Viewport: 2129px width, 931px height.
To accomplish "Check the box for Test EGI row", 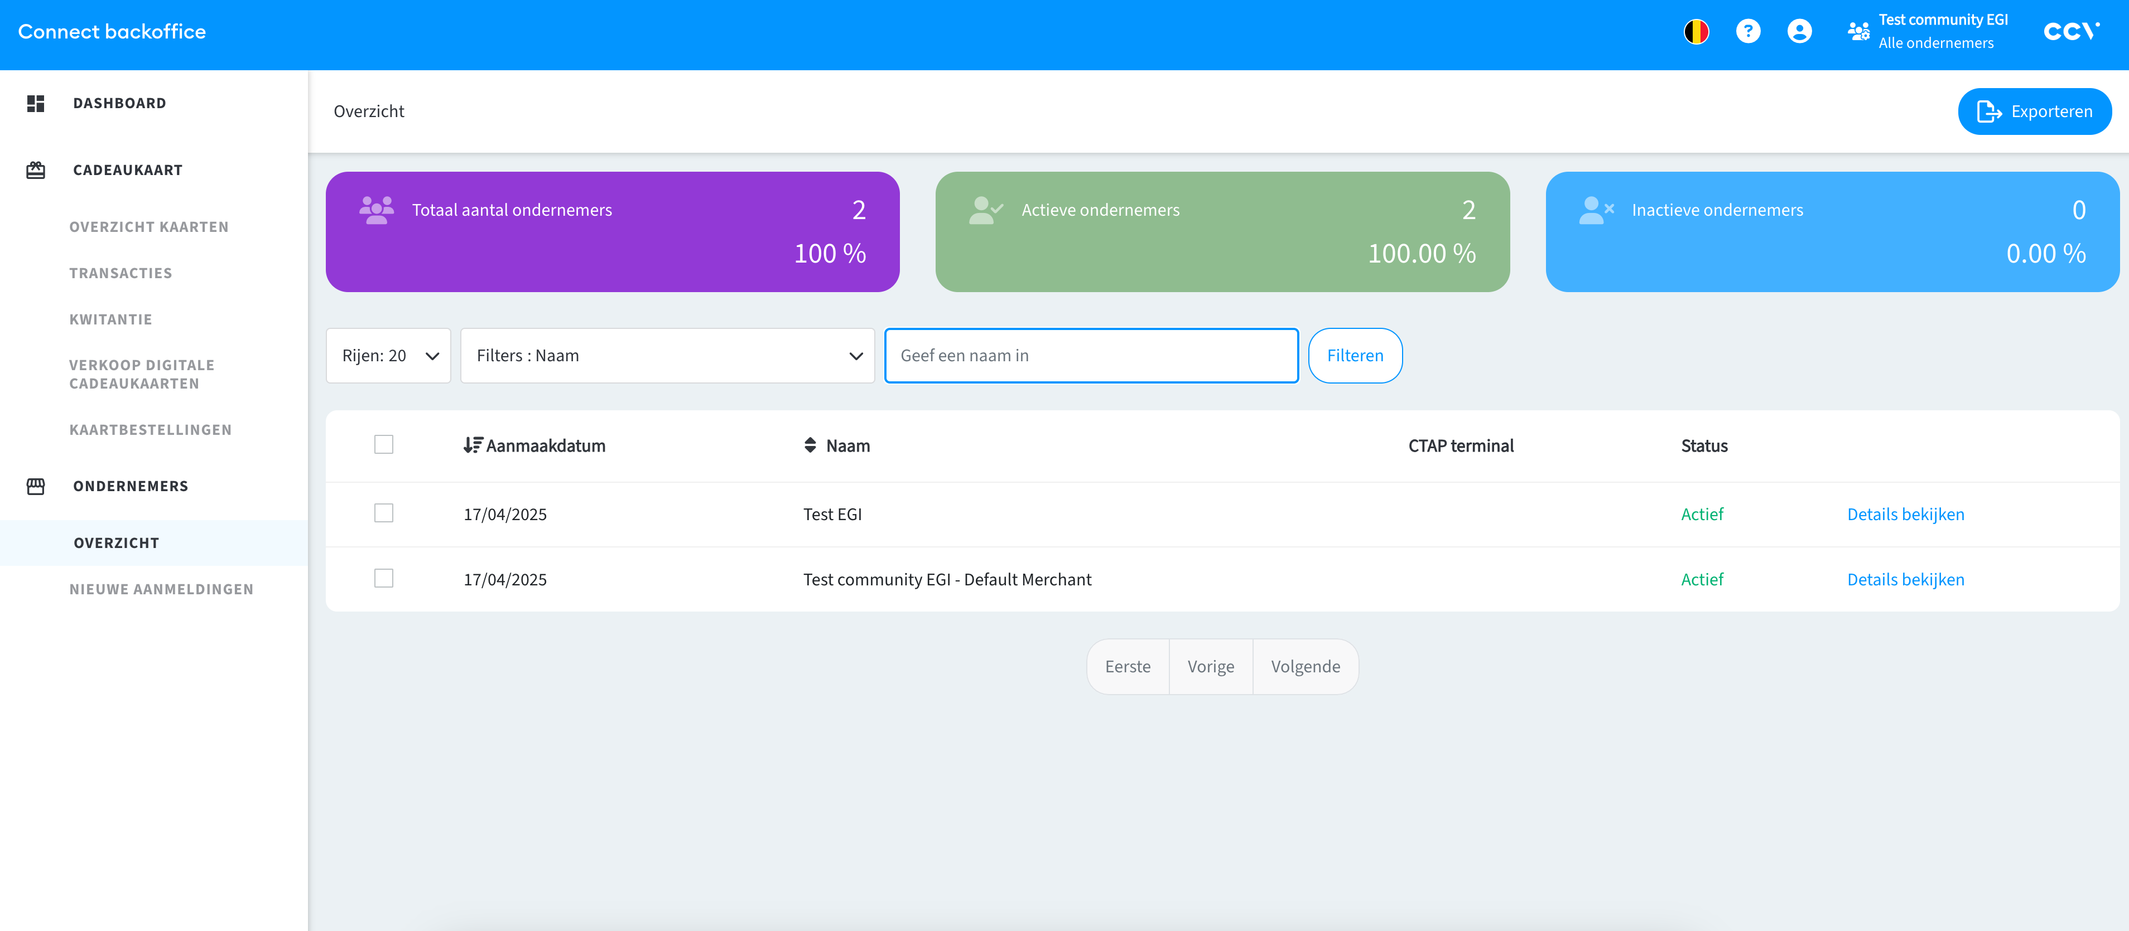I will (383, 513).
